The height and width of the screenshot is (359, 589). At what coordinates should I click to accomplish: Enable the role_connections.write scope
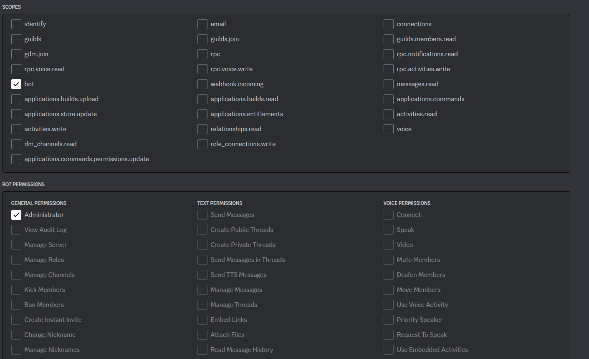click(x=202, y=144)
